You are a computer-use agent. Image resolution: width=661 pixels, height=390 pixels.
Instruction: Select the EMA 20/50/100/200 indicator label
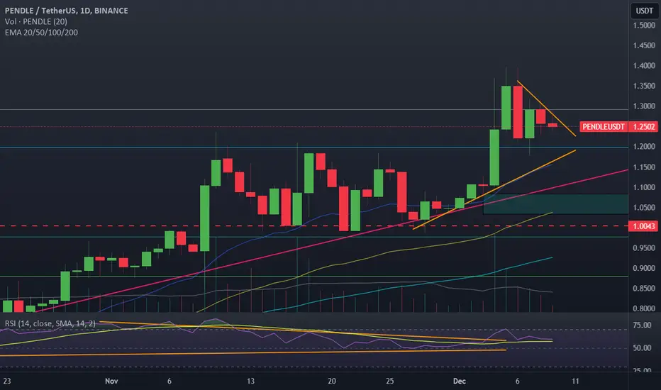click(41, 33)
